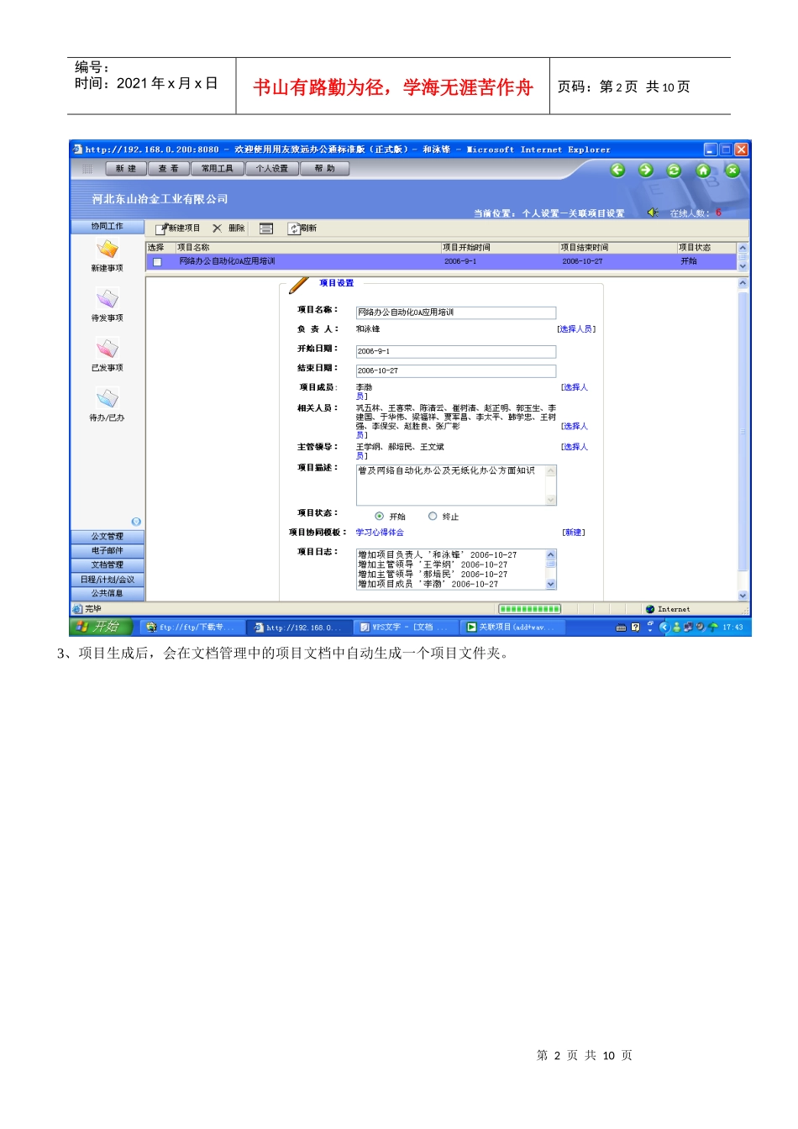Expand the 文档管理 sidebar section

click(x=108, y=564)
